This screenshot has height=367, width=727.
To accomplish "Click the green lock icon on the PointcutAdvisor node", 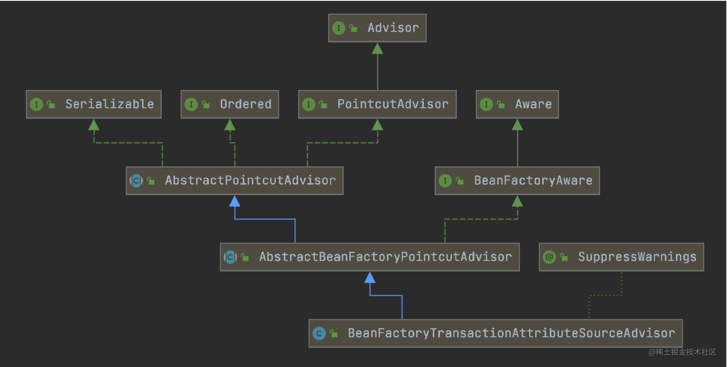I will [323, 104].
